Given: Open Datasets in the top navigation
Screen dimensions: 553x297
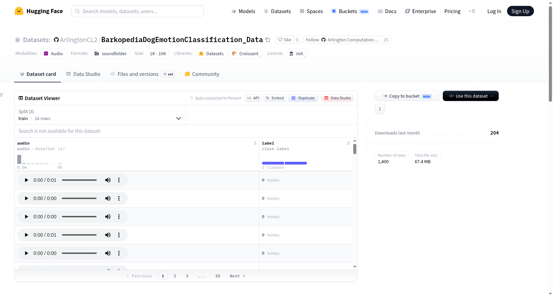Looking at the screenshot, I should coord(277,11).
